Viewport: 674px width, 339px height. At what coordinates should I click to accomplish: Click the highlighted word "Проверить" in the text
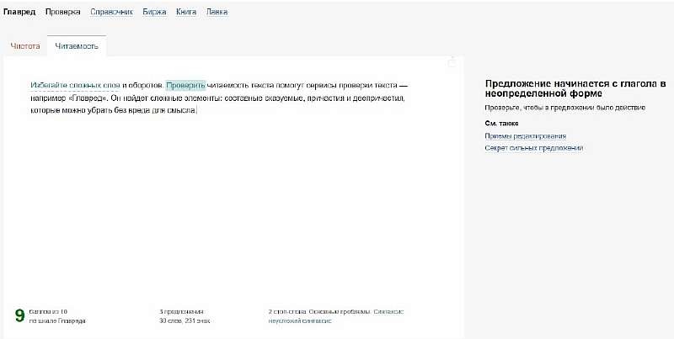[x=185, y=86]
